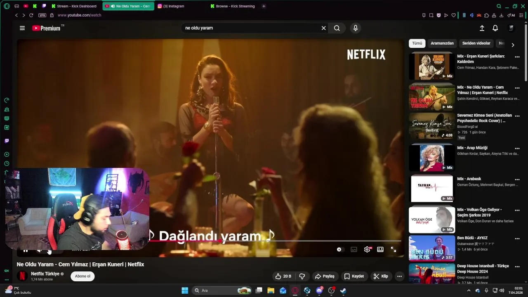Open taskbar volume speaker control
The image size is (528, 297).
click(x=502, y=290)
